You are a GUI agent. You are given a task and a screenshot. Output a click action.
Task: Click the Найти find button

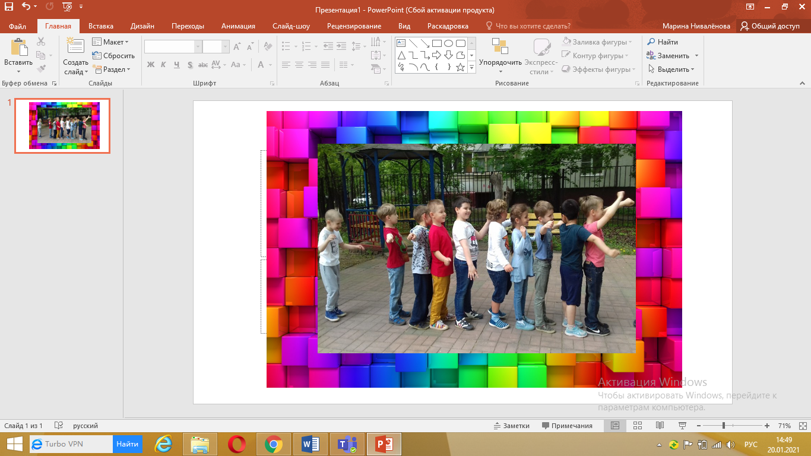coord(663,42)
